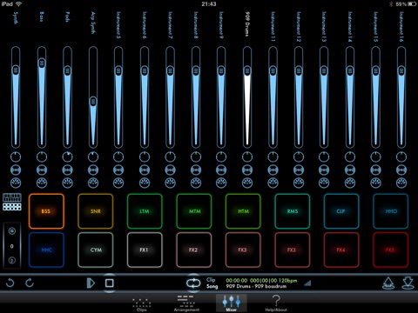The width and height of the screenshot is (418, 313).
Task: Stop playback with the square button
Action: [109, 283]
